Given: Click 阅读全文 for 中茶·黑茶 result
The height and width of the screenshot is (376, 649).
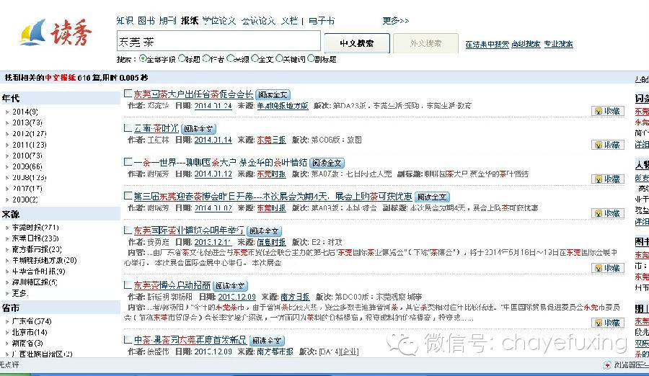Looking at the screenshot, I should coord(267,341).
